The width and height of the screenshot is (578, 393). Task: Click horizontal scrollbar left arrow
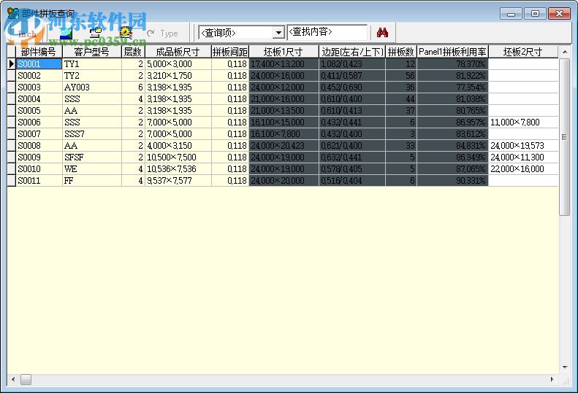coord(13,379)
